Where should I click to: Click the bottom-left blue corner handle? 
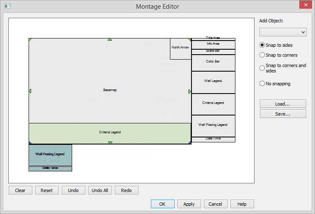[x=30, y=143]
